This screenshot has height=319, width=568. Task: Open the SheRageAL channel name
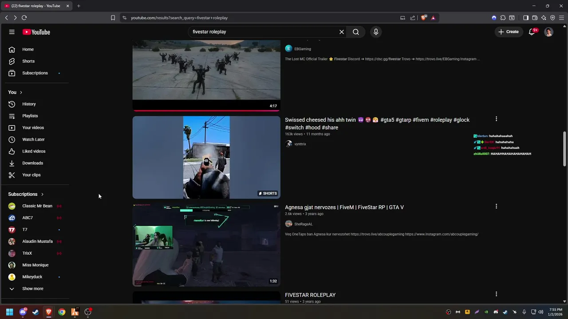tap(304, 224)
